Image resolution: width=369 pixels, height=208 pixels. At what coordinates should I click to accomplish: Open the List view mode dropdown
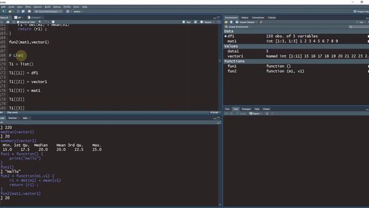362,22
